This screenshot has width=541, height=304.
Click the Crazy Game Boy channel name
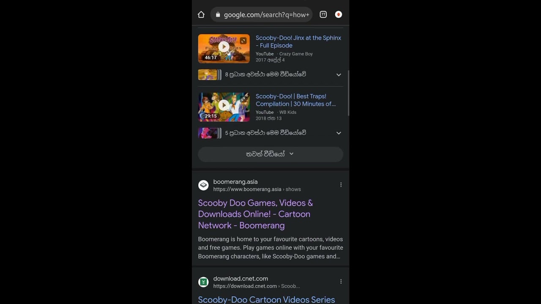[296, 54]
